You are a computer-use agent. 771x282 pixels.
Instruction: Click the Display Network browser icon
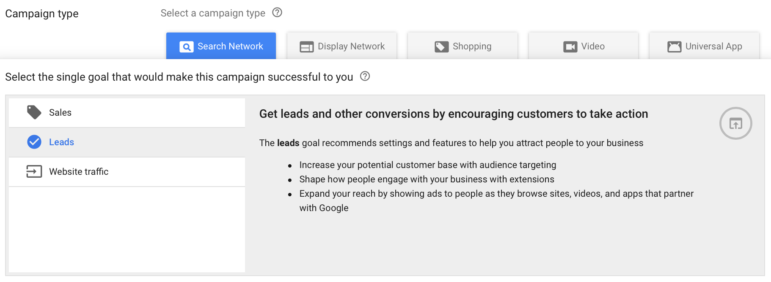click(x=306, y=46)
